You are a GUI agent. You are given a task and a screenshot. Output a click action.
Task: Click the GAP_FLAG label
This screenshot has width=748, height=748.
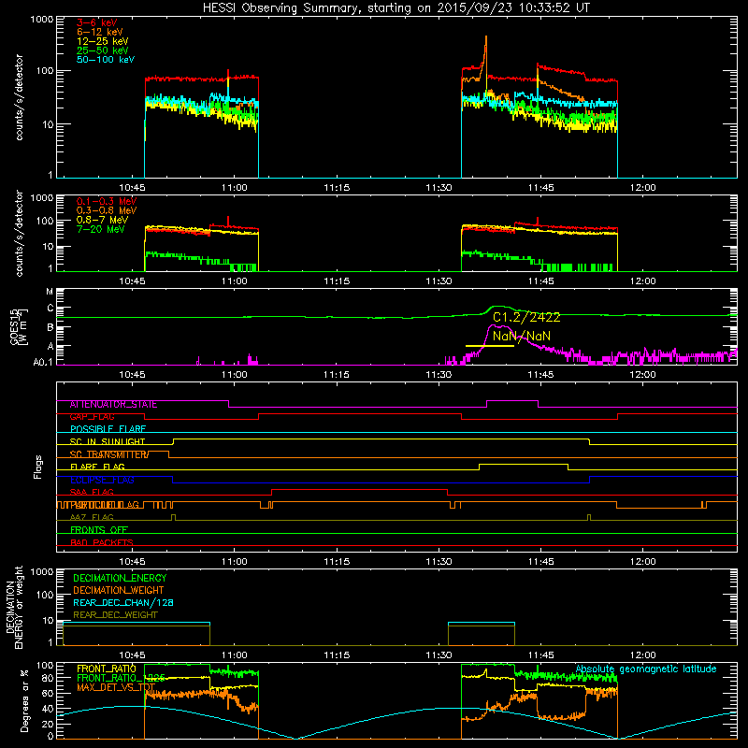point(92,417)
